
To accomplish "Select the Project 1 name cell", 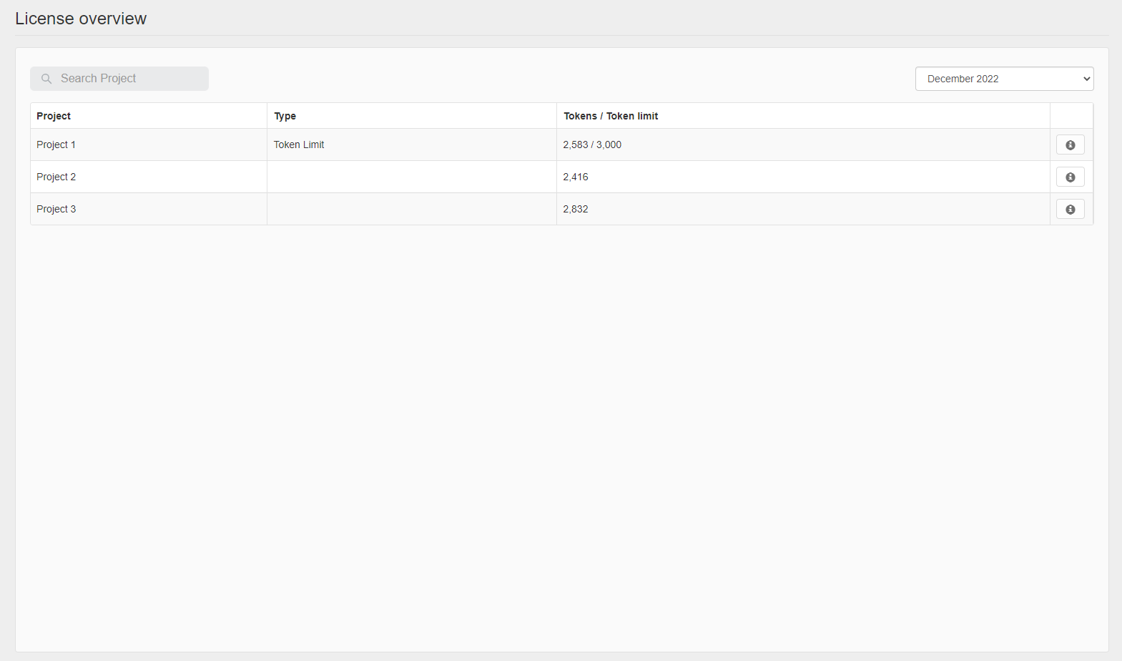I will point(149,145).
